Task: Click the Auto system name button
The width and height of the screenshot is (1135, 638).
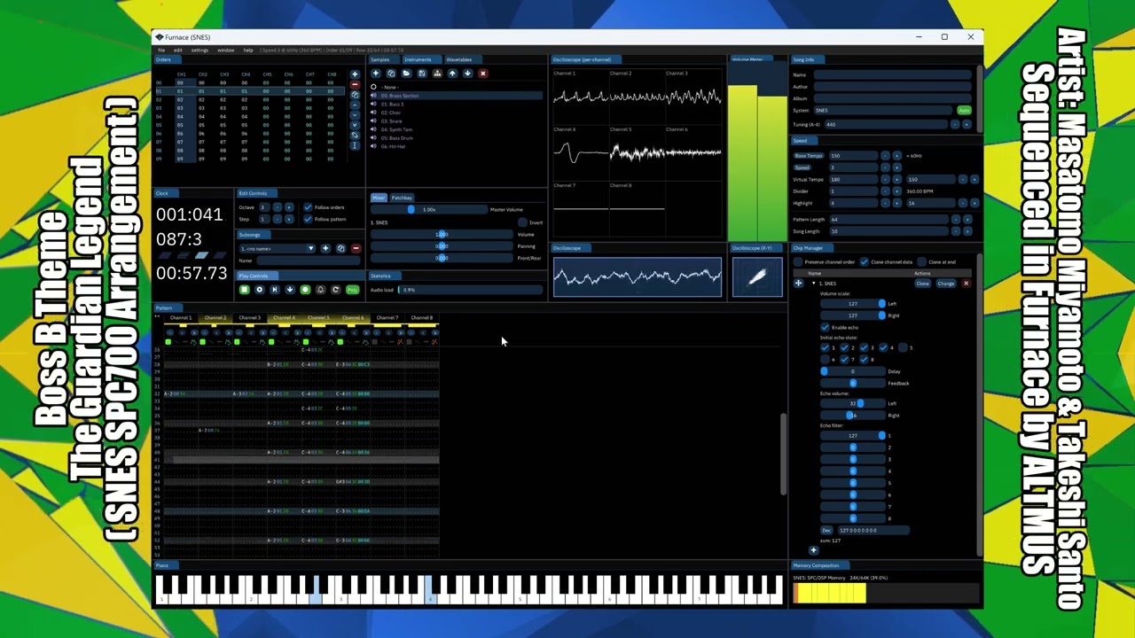Action: pyautogui.click(x=964, y=110)
